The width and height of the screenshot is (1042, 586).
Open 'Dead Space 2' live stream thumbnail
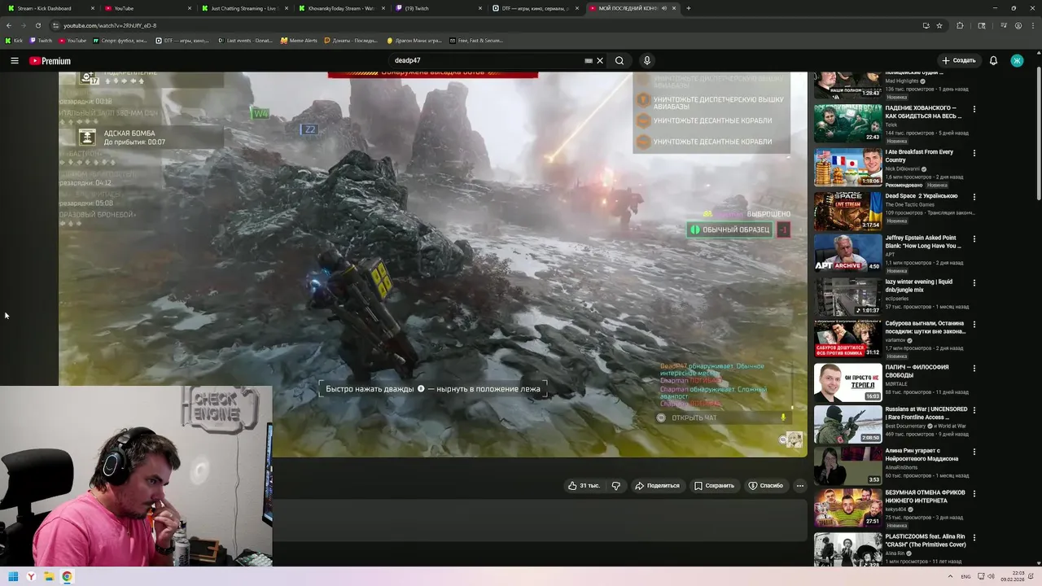pos(847,211)
